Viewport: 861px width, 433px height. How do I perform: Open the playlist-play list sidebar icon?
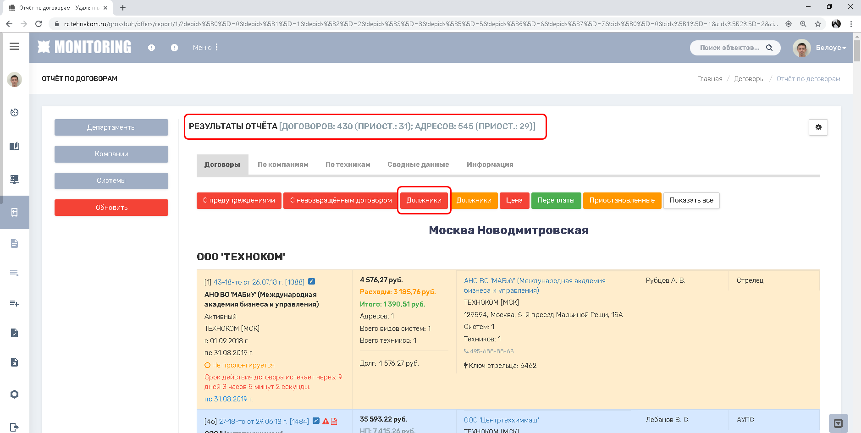[14, 273]
